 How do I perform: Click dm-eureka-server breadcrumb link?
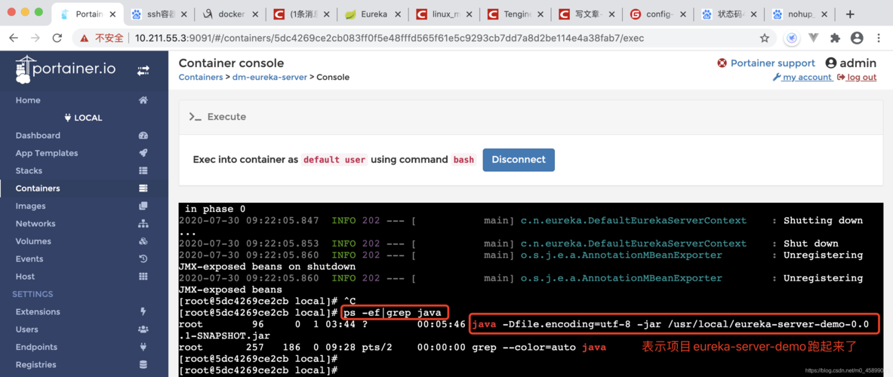(269, 77)
